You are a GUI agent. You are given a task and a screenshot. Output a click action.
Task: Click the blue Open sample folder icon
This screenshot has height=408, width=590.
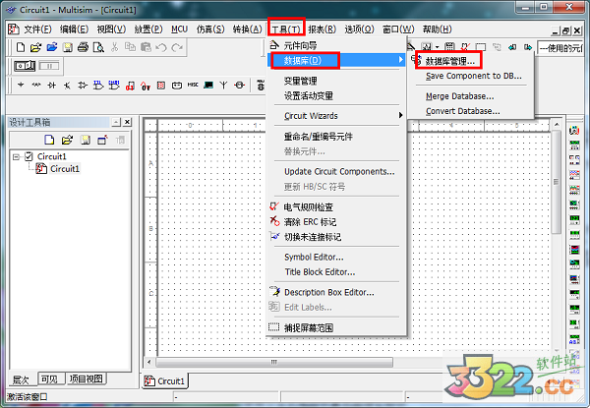click(51, 47)
